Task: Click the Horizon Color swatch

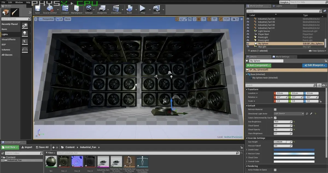Action: [x=294, y=154]
